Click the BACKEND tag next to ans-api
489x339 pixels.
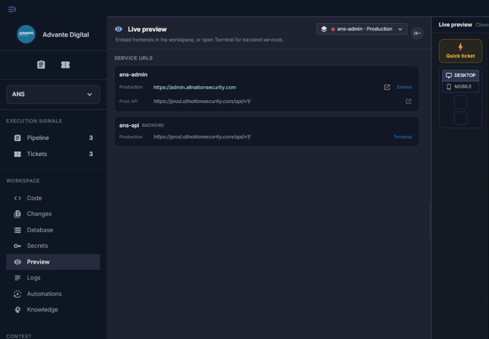(x=153, y=125)
